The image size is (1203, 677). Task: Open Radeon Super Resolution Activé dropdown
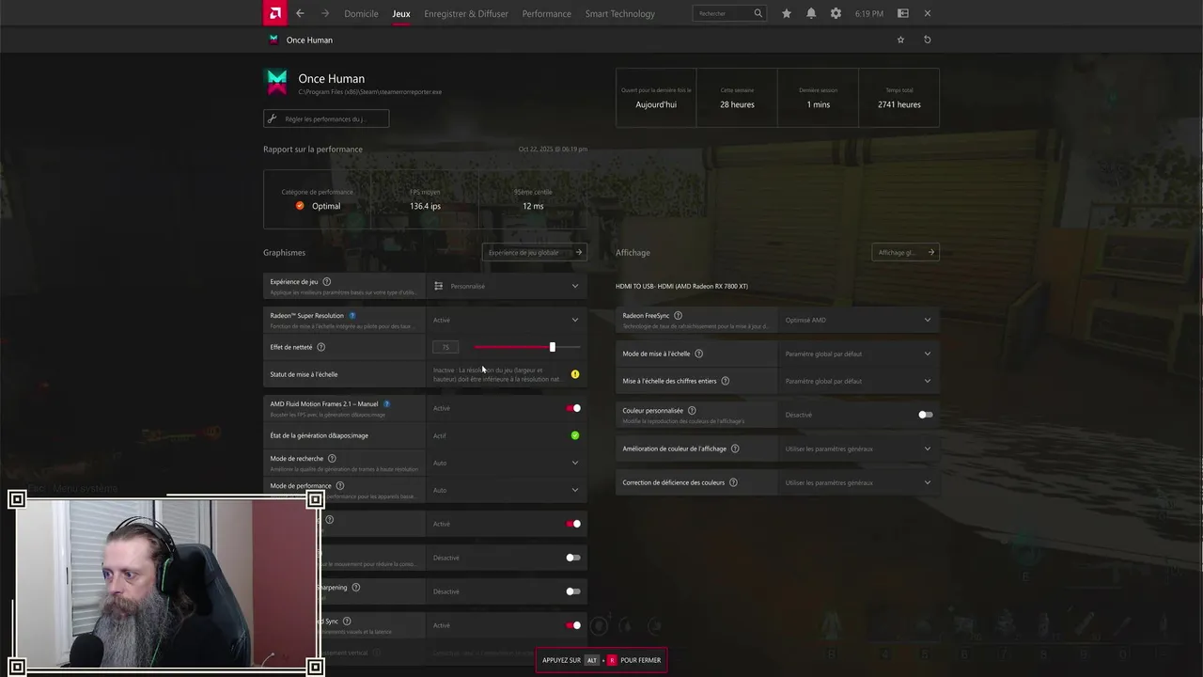pyautogui.click(x=507, y=320)
